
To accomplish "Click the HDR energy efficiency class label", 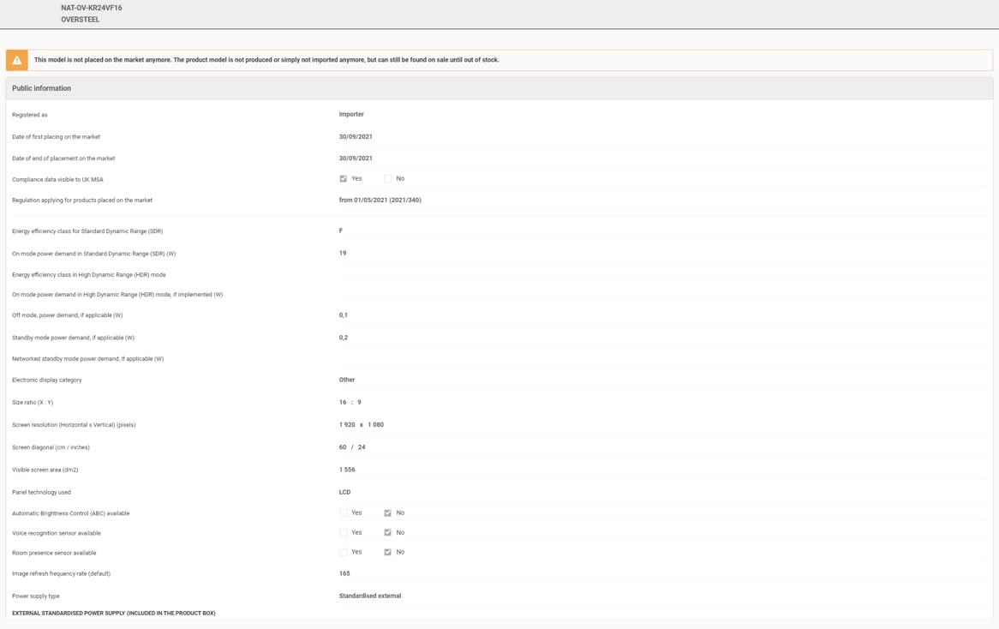I will click(89, 275).
